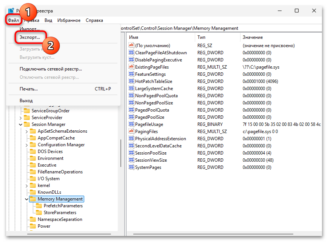Viewport: 328px width, 242px height.
Task: Click the HotPatchTableSize DWORD icon
Action: [131, 81]
